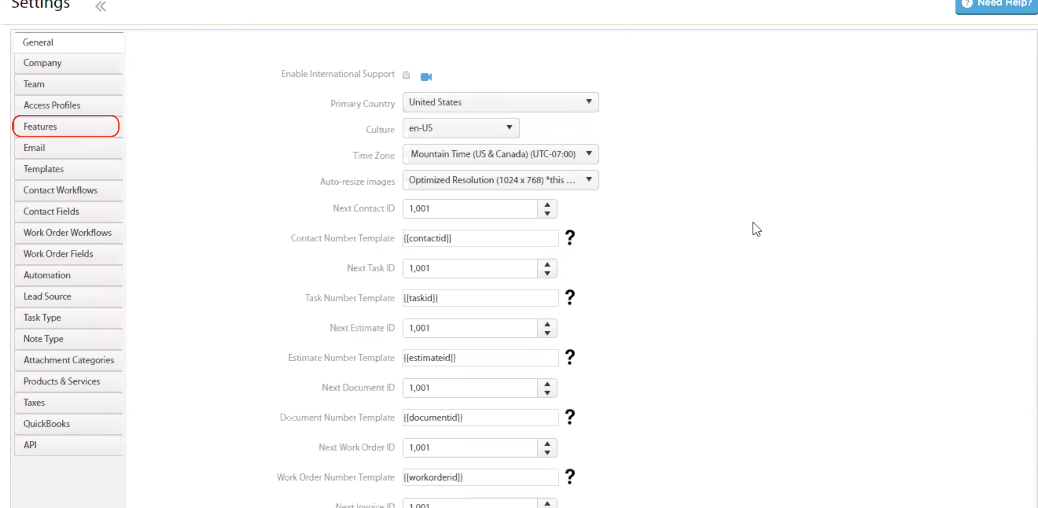The width and height of the screenshot is (1038, 508).
Task: Edit the Next Estimate ID field
Action: click(470, 328)
